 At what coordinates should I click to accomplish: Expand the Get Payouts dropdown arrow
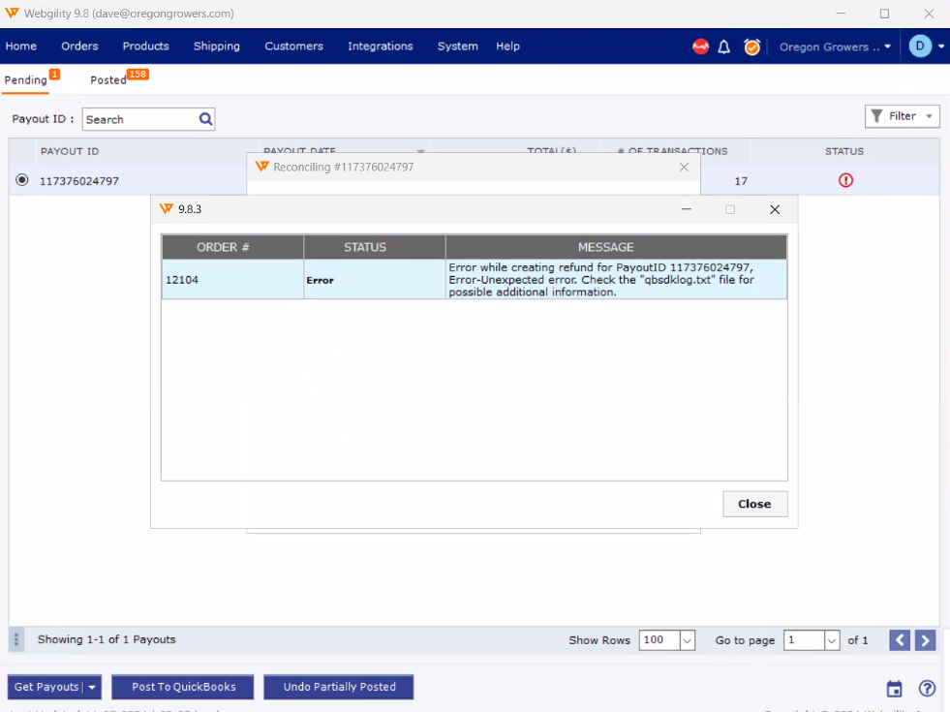coord(92,687)
